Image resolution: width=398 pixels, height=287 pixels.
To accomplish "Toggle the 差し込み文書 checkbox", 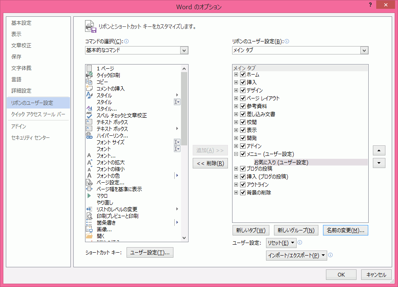I will tap(243, 114).
